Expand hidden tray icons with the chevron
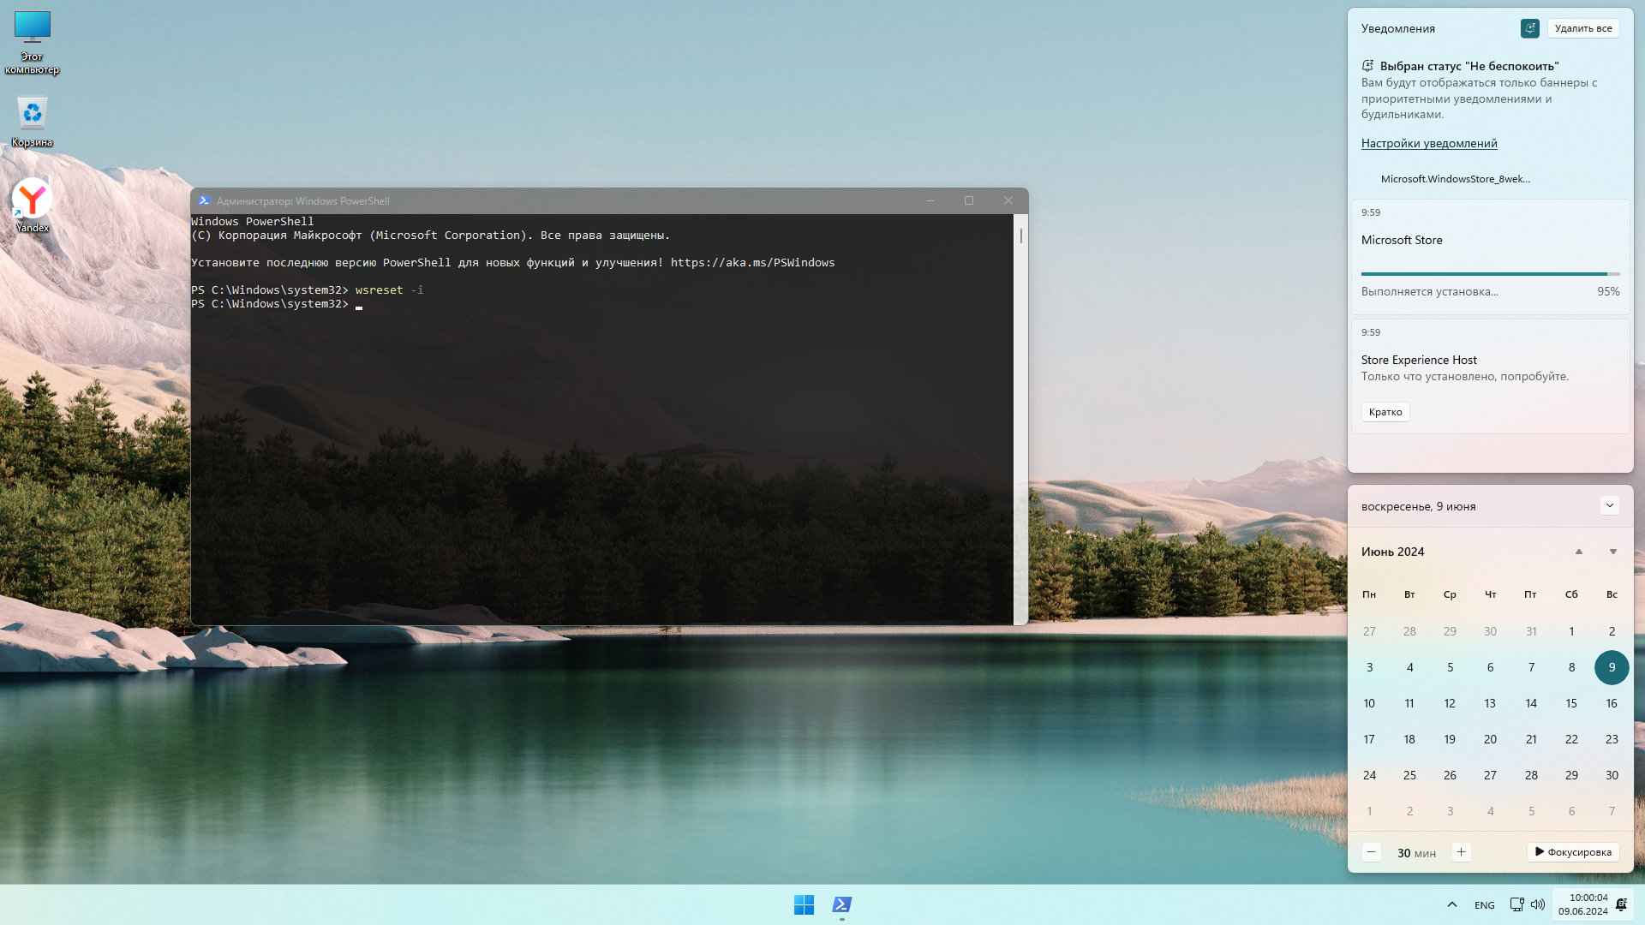The height and width of the screenshot is (925, 1645). 1452,904
